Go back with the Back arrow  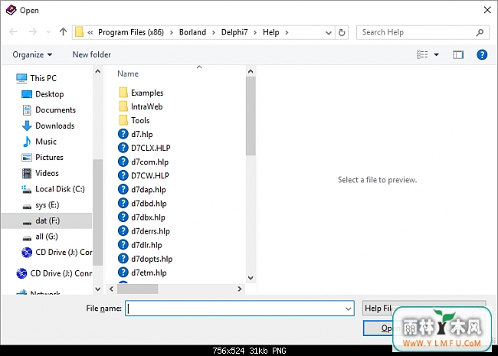click(x=13, y=31)
